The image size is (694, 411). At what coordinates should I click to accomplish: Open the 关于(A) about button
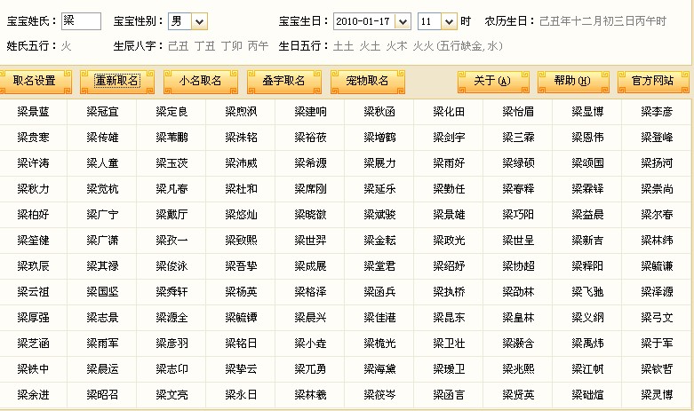pos(493,82)
